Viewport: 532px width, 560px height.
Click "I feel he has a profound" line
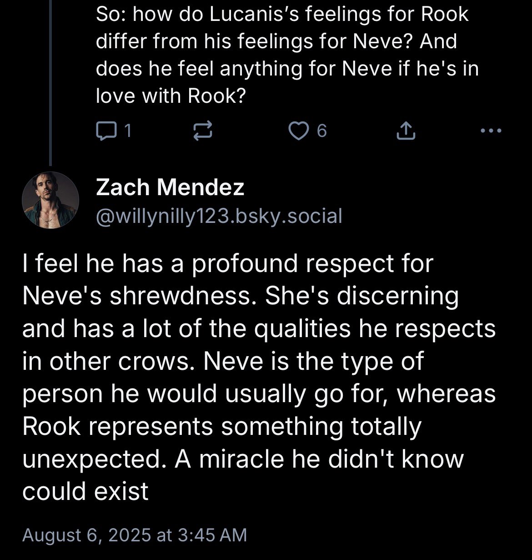[x=227, y=264]
